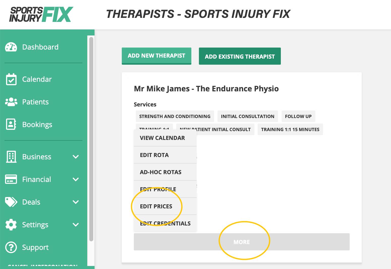The image size is (391, 269).
Task: Click the sidebar vertical scrollbar
Action: [x=91, y=138]
